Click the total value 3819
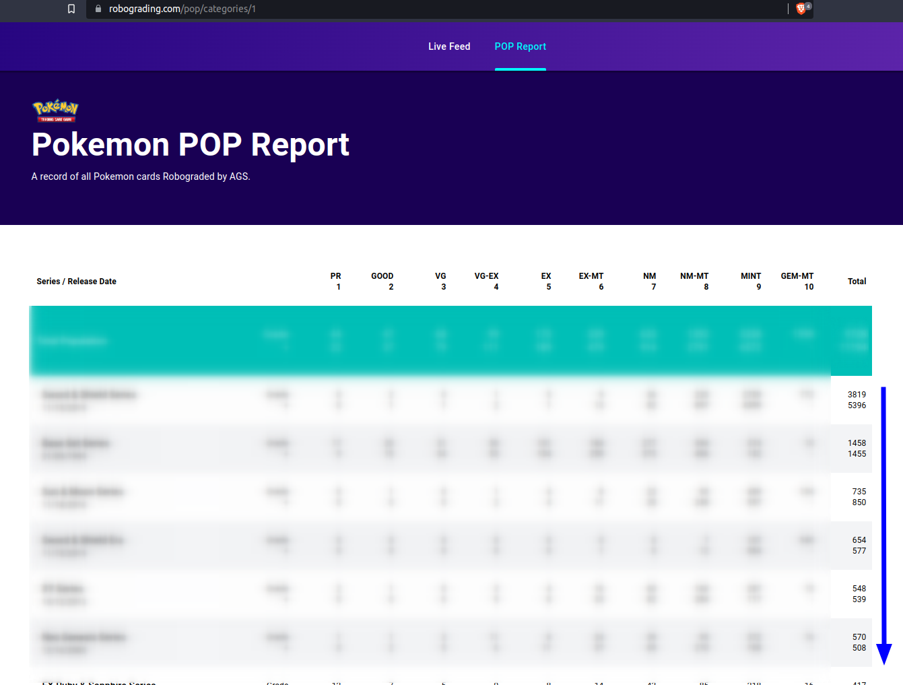 pyautogui.click(x=857, y=395)
